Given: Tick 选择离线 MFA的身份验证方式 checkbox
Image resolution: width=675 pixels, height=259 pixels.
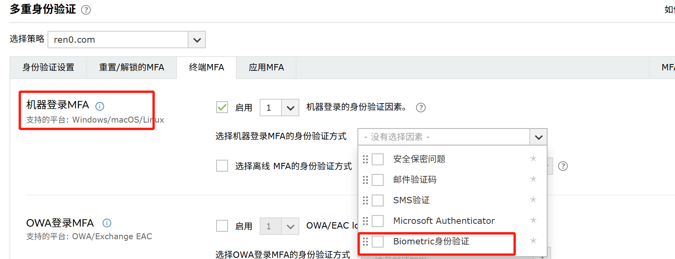Looking at the screenshot, I should coord(222,166).
